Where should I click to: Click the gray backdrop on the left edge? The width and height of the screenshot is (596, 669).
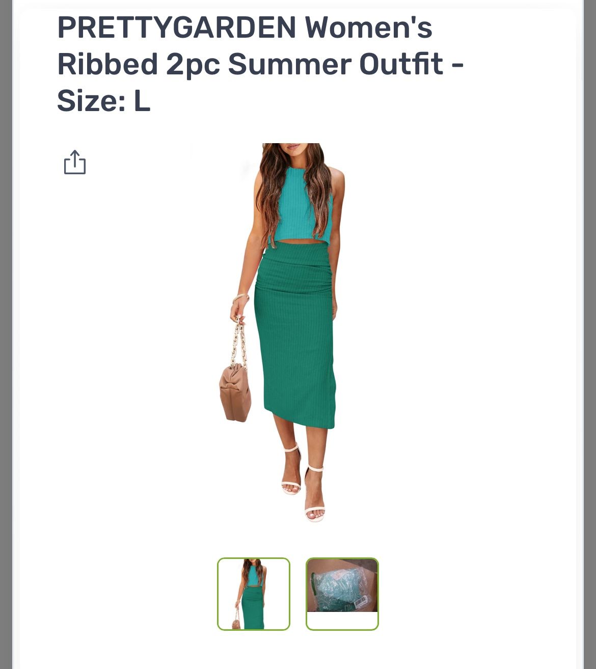(x=6, y=334)
